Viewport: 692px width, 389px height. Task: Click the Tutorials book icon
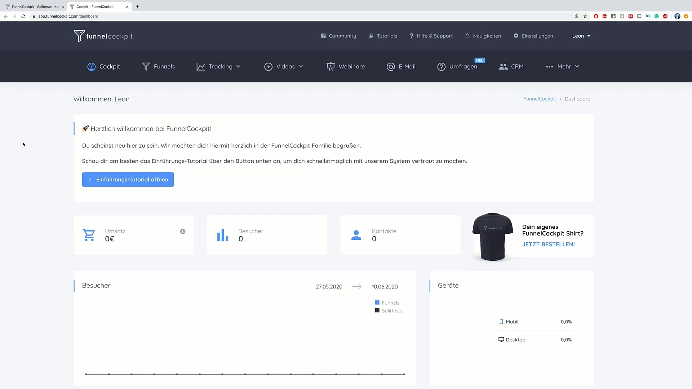[371, 36]
